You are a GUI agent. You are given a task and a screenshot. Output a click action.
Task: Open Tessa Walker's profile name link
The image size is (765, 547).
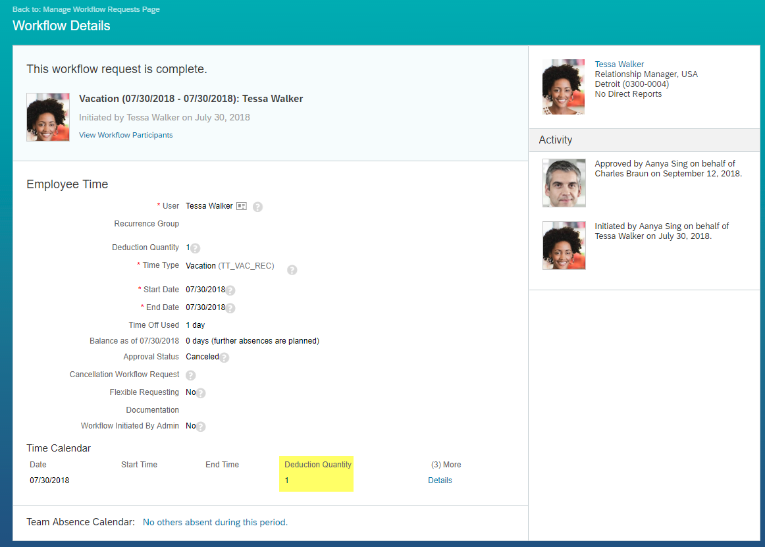pos(619,65)
